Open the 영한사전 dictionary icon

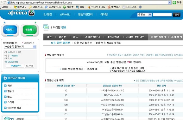(109, 7)
